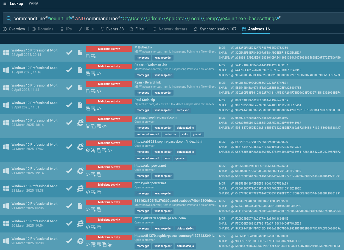
Task: Click the Internet Explorer icon in the 20 March 19:54 row
Action: coord(80,223)
